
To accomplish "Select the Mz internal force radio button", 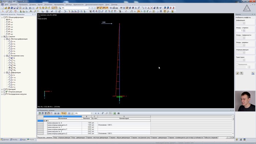I will click(x=10, y=70).
